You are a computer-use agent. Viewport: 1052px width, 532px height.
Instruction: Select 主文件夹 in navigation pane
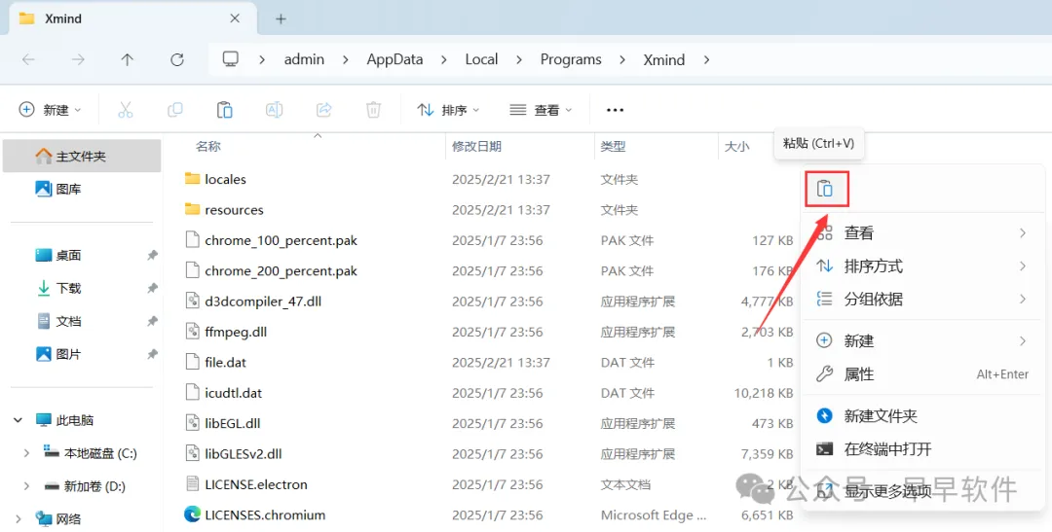tap(82, 157)
